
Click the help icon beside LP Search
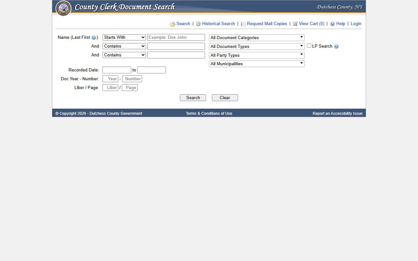[336, 46]
